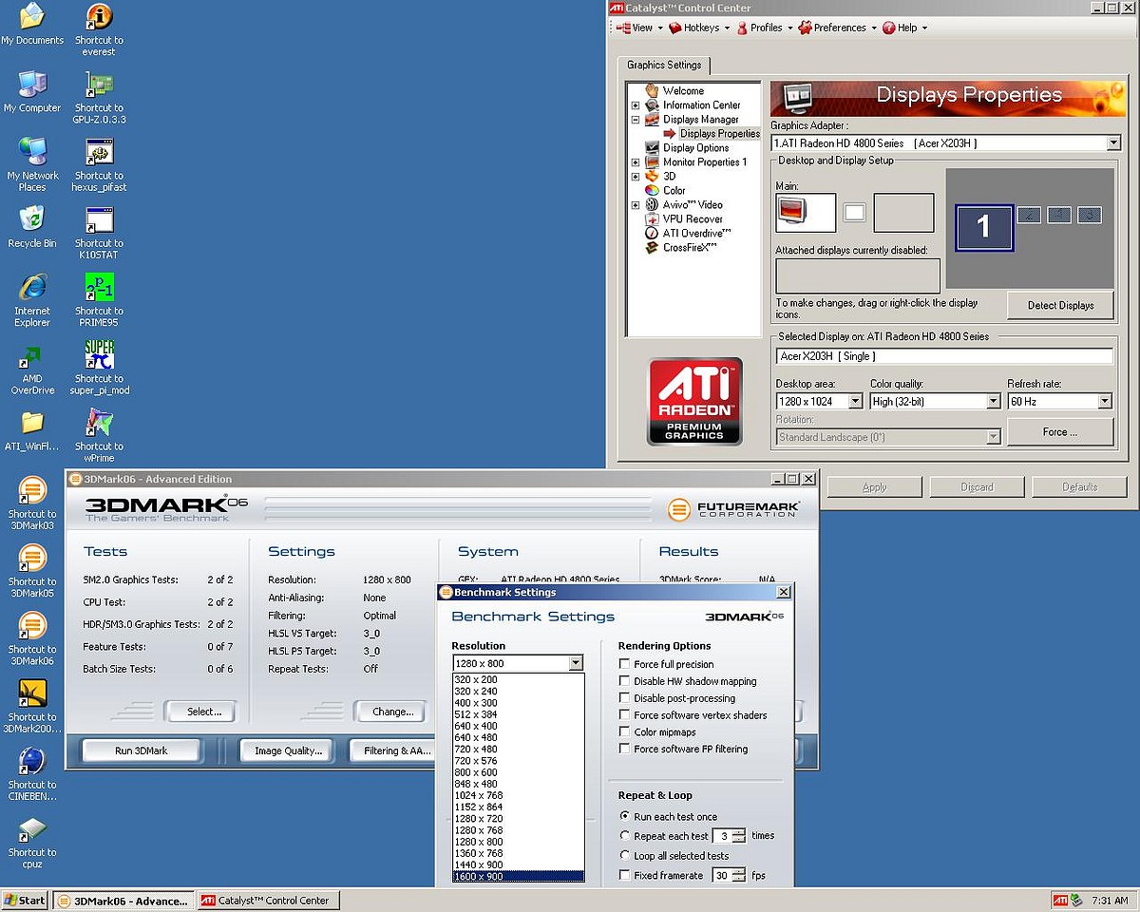Select the Internet Explorer desktop icon

click(x=32, y=300)
